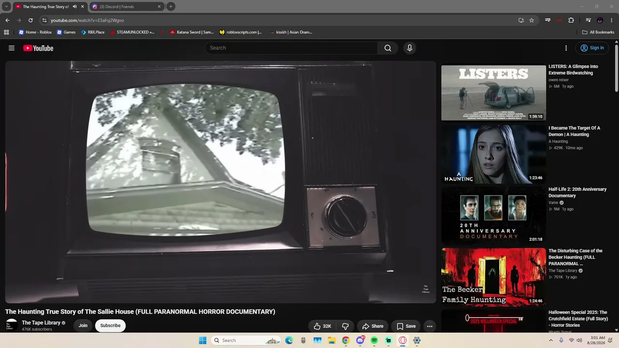Open Opera browser from taskbar
Image resolution: width=619 pixels, height=348 pixels.
coord(402,340)
